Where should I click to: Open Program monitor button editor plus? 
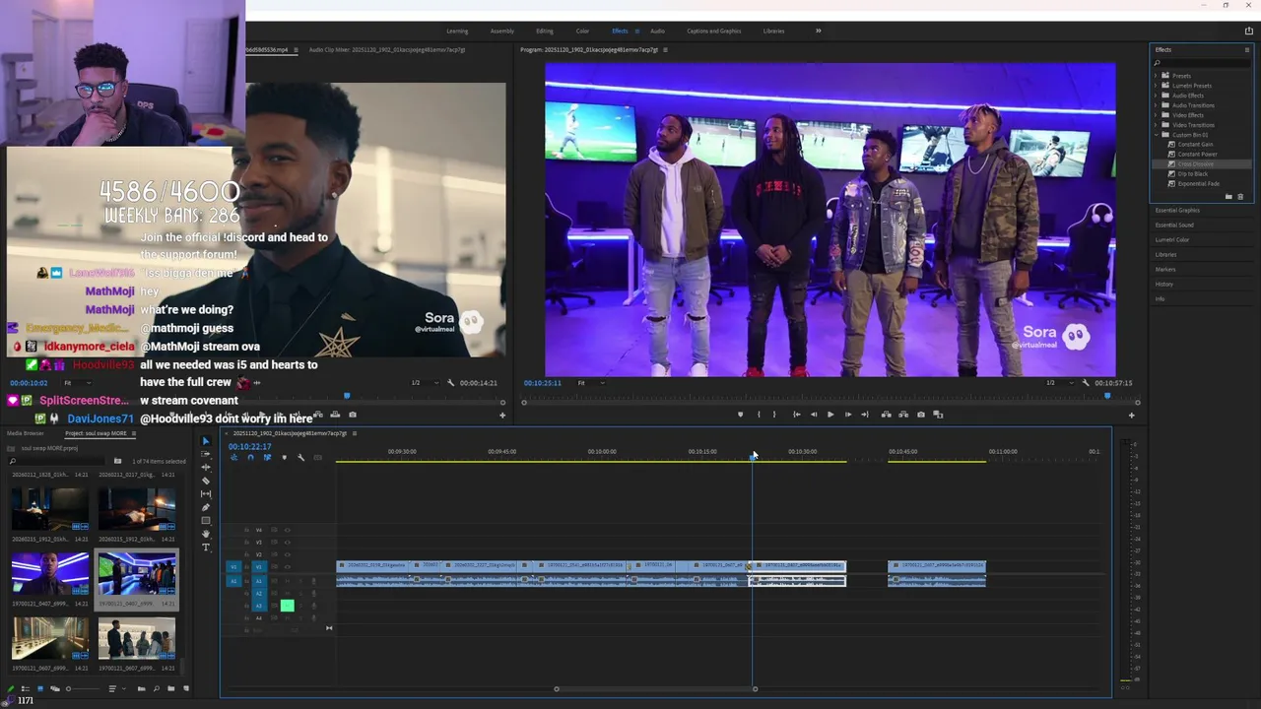[x=1131, y=415]
